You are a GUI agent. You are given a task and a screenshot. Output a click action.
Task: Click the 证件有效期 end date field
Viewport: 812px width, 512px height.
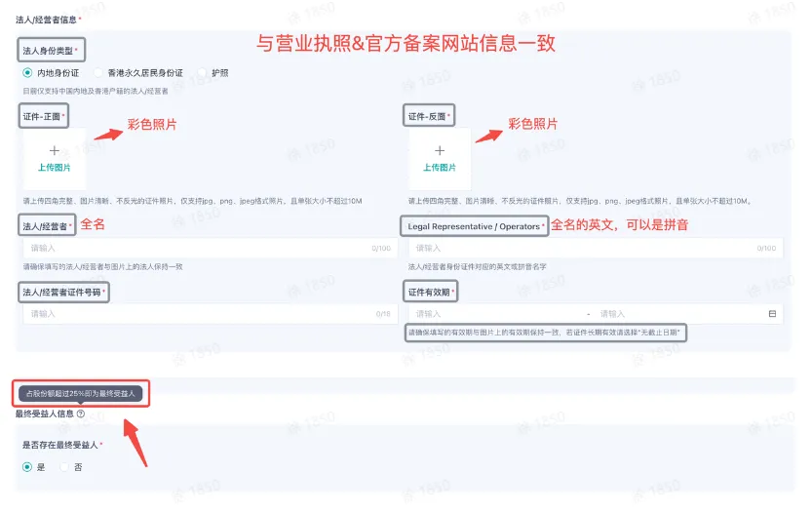click(x=678, y=314)
